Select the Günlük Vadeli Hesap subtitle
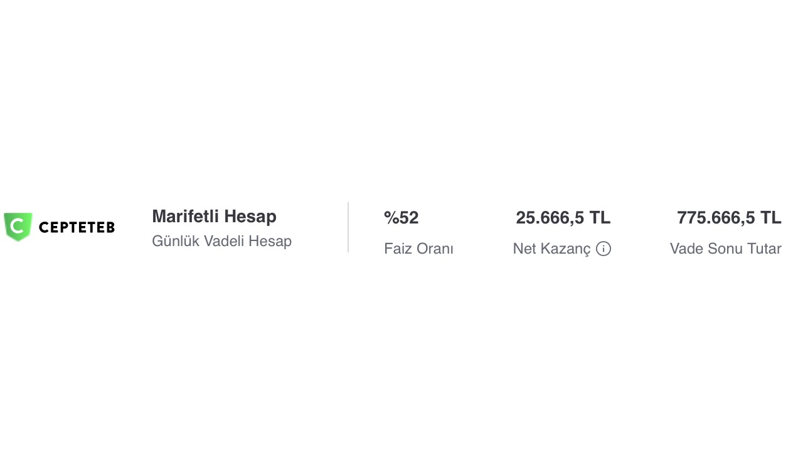Screen dimensions: 803x452 pyautogui.click(x=221, y=241)
